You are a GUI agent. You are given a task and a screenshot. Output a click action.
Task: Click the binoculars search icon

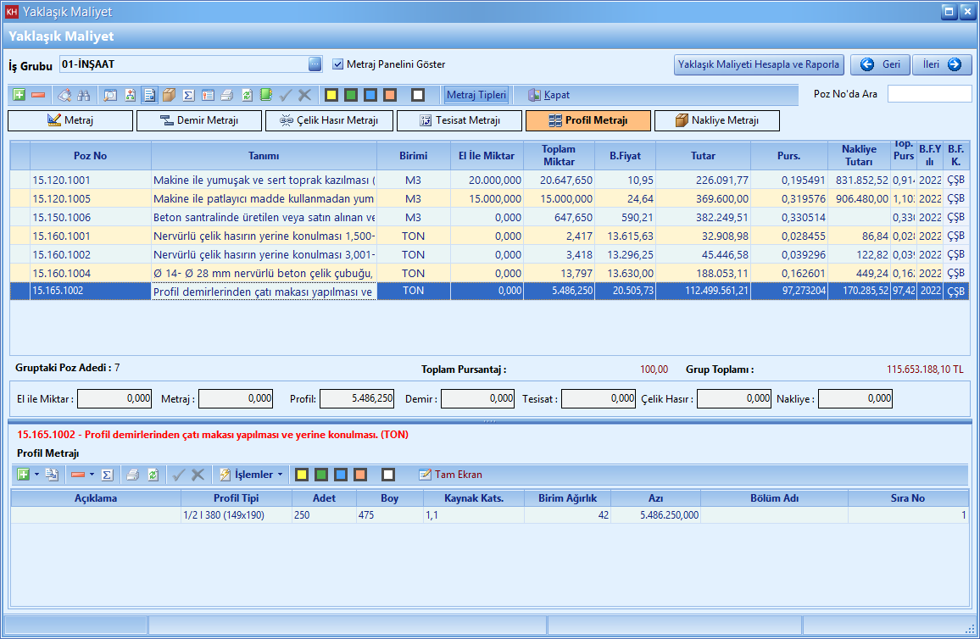coord(84,95)
